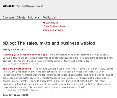Click 'Archived 9:37 PM PDT' timestamp
This screenshot has width=117, height=98.
click(18, 90)
